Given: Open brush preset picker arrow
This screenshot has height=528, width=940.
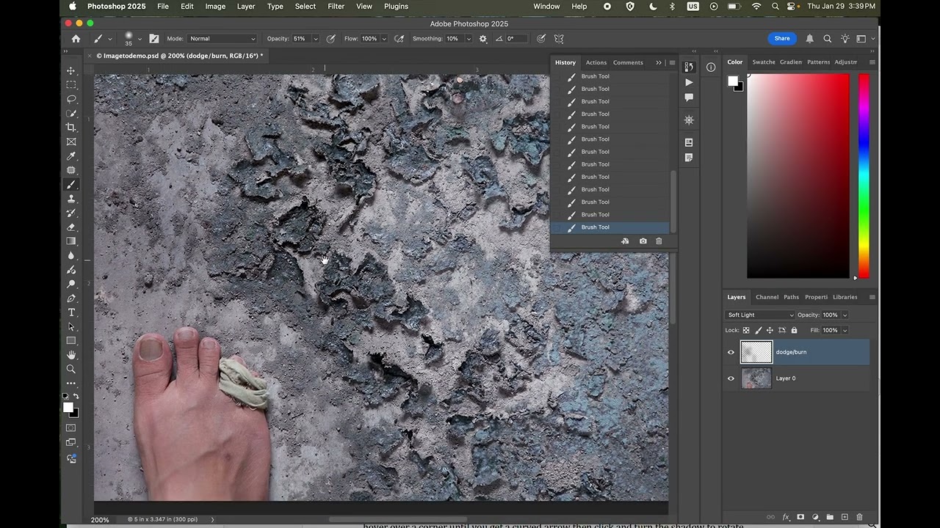Looking at the screenshot, I should coord(140,39).
